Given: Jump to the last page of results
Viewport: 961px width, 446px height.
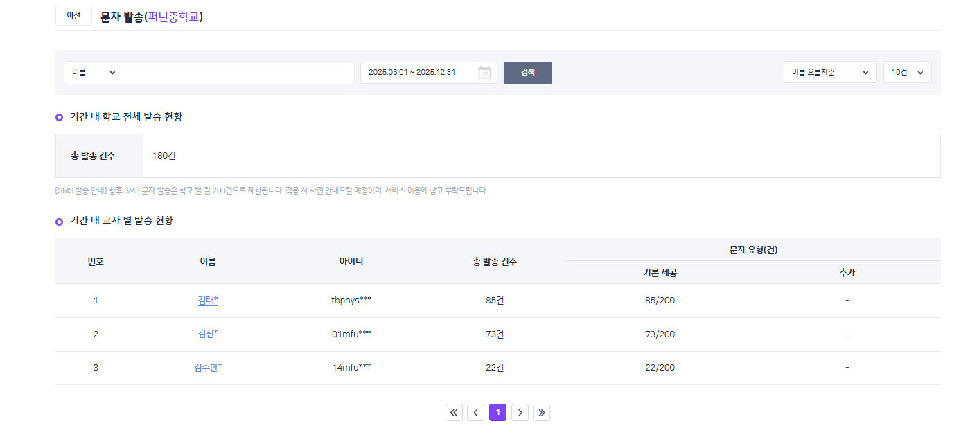Looking at the screenshot, I should click(541, 413).
